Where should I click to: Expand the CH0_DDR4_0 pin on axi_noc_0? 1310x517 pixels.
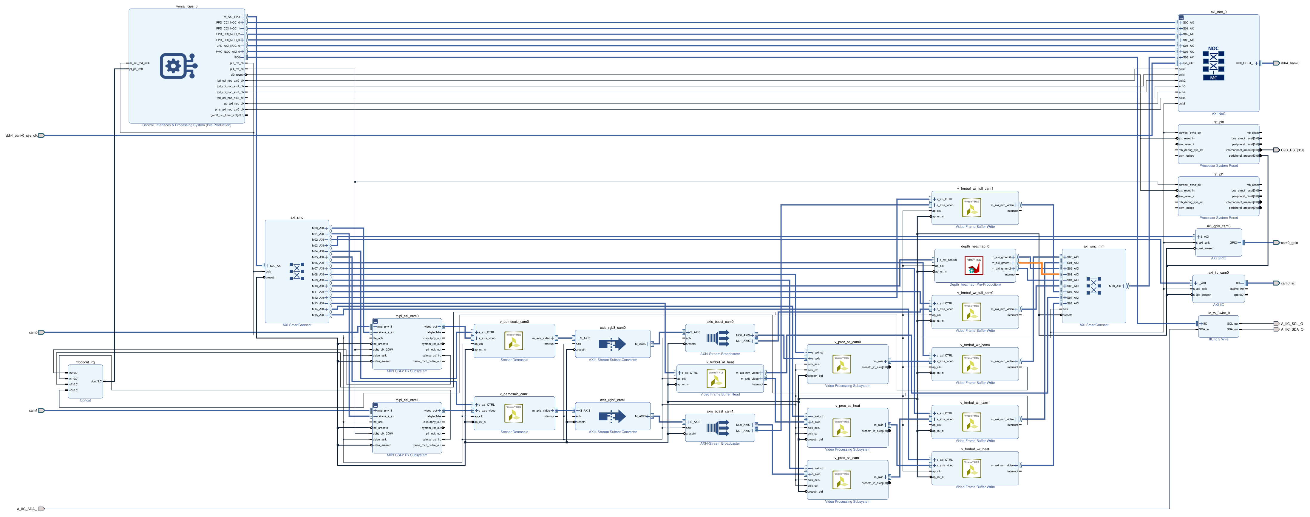1257,63
